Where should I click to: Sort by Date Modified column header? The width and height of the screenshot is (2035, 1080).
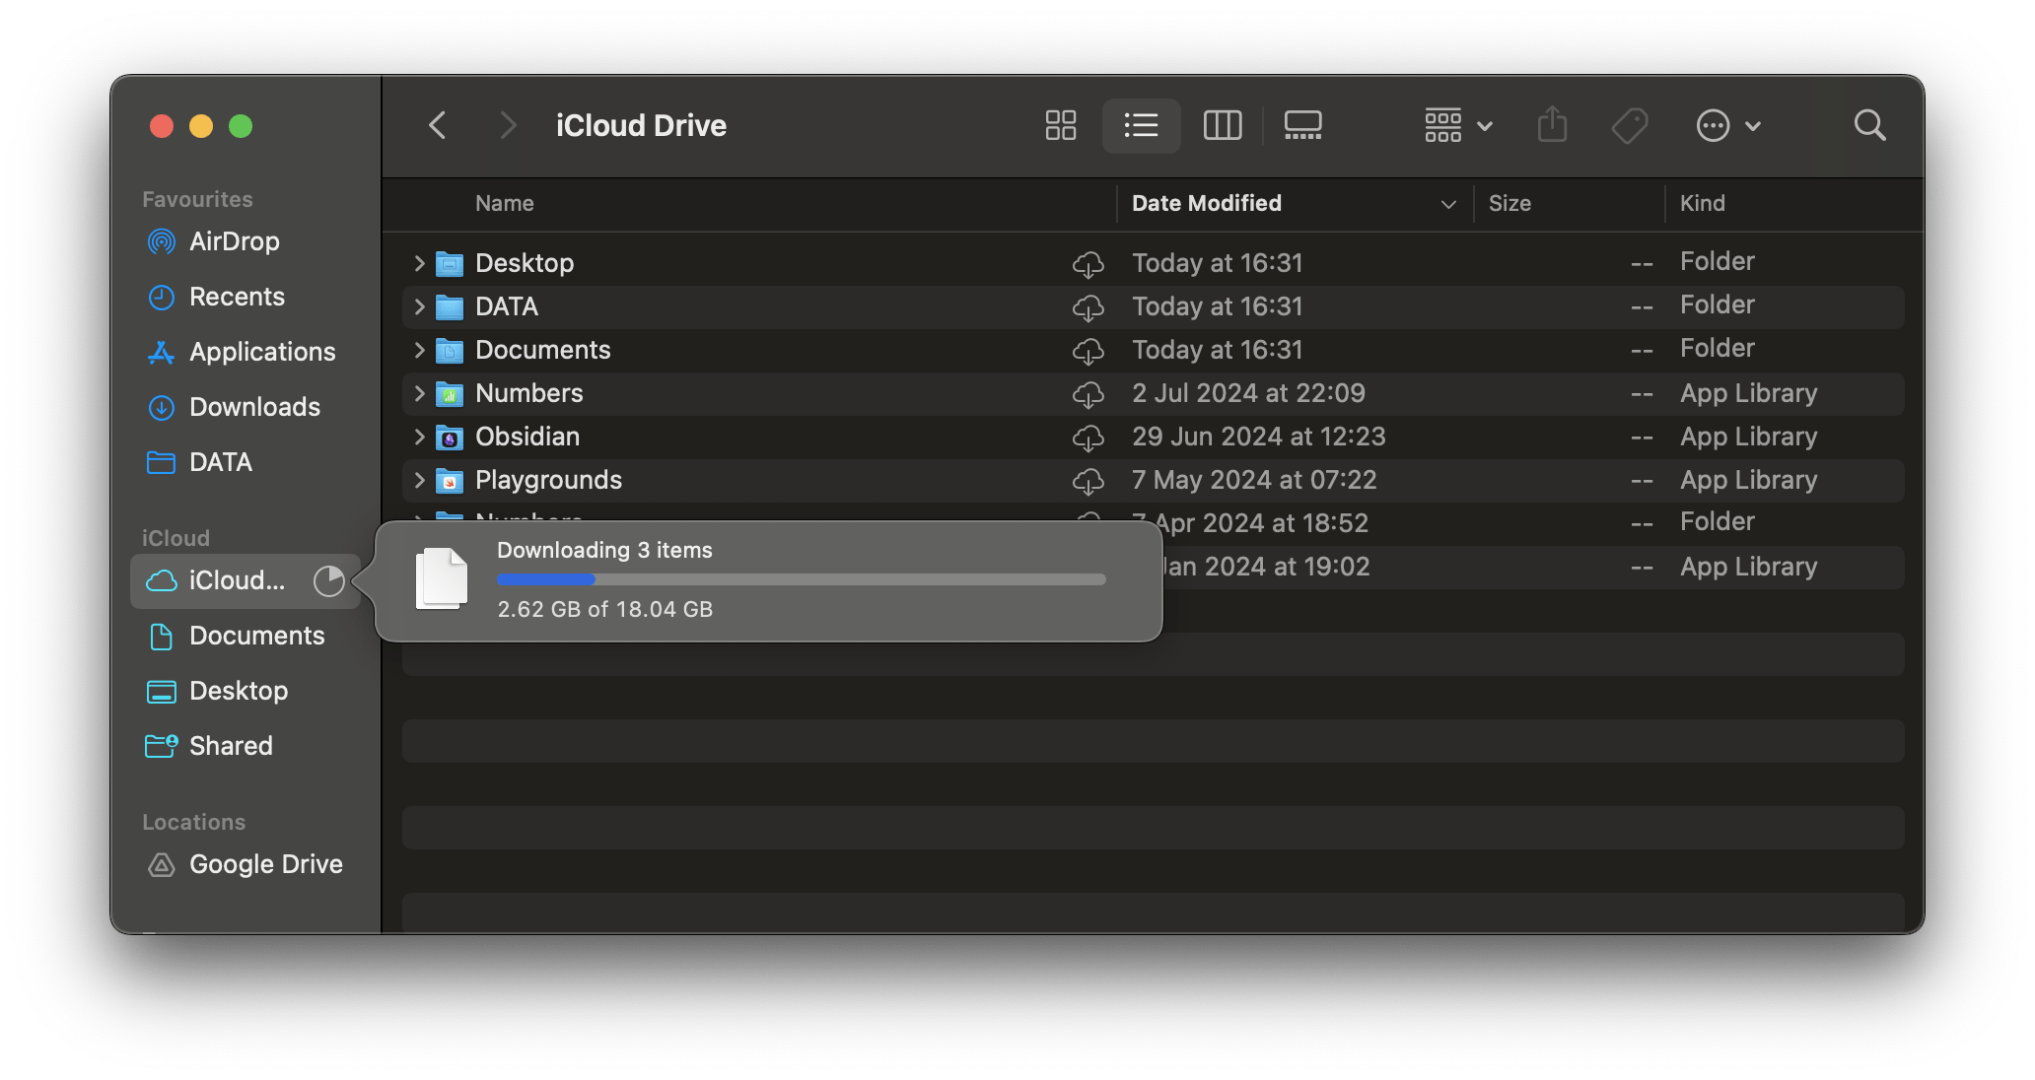click(x=1206, y=203)
